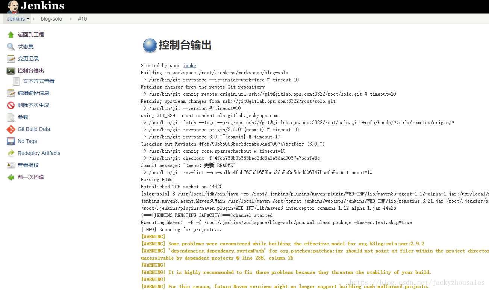Click the green up-arrow icon for 返回到工程
This screenshot has height=290, width=489.
click(11, 35)
